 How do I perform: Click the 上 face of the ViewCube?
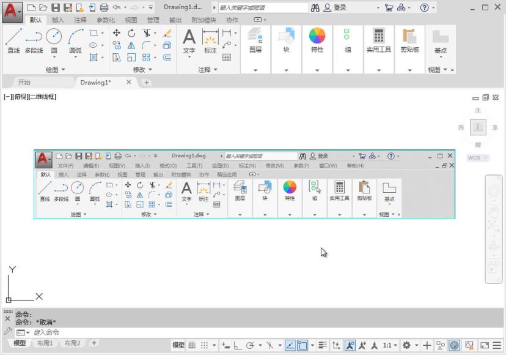point(478,127)
